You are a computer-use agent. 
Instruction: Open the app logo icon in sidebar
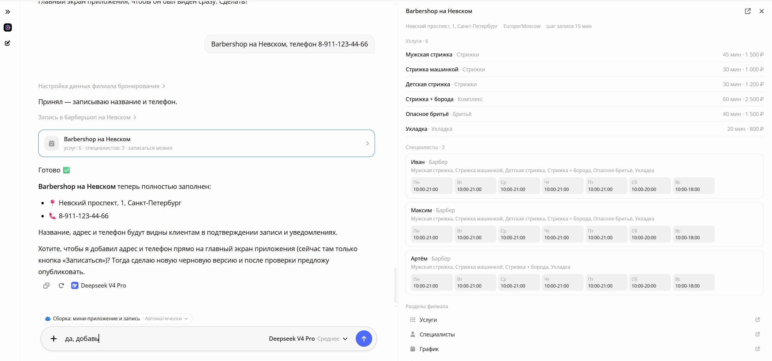click(x=8, y=28)
